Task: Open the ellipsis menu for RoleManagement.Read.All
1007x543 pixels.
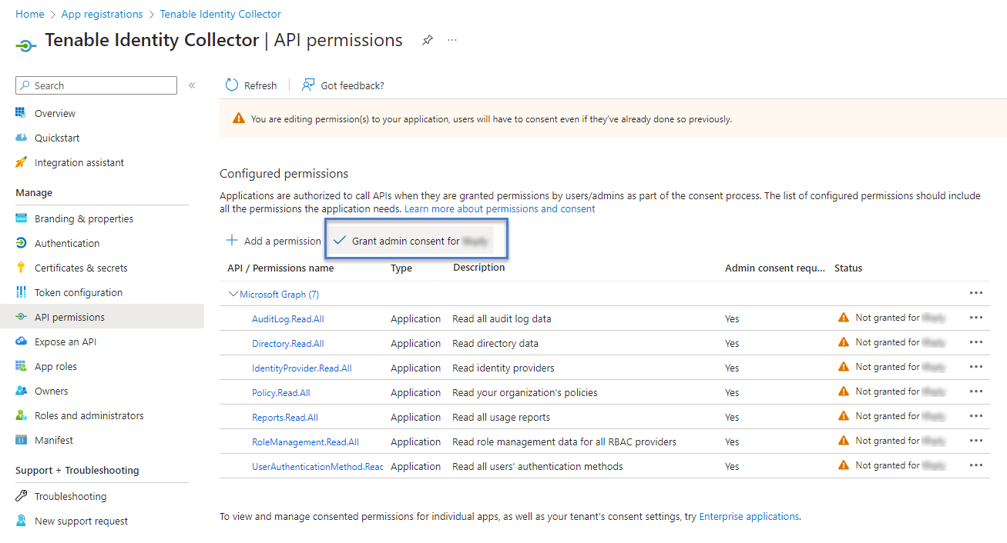Action: (x=976, y=441)
